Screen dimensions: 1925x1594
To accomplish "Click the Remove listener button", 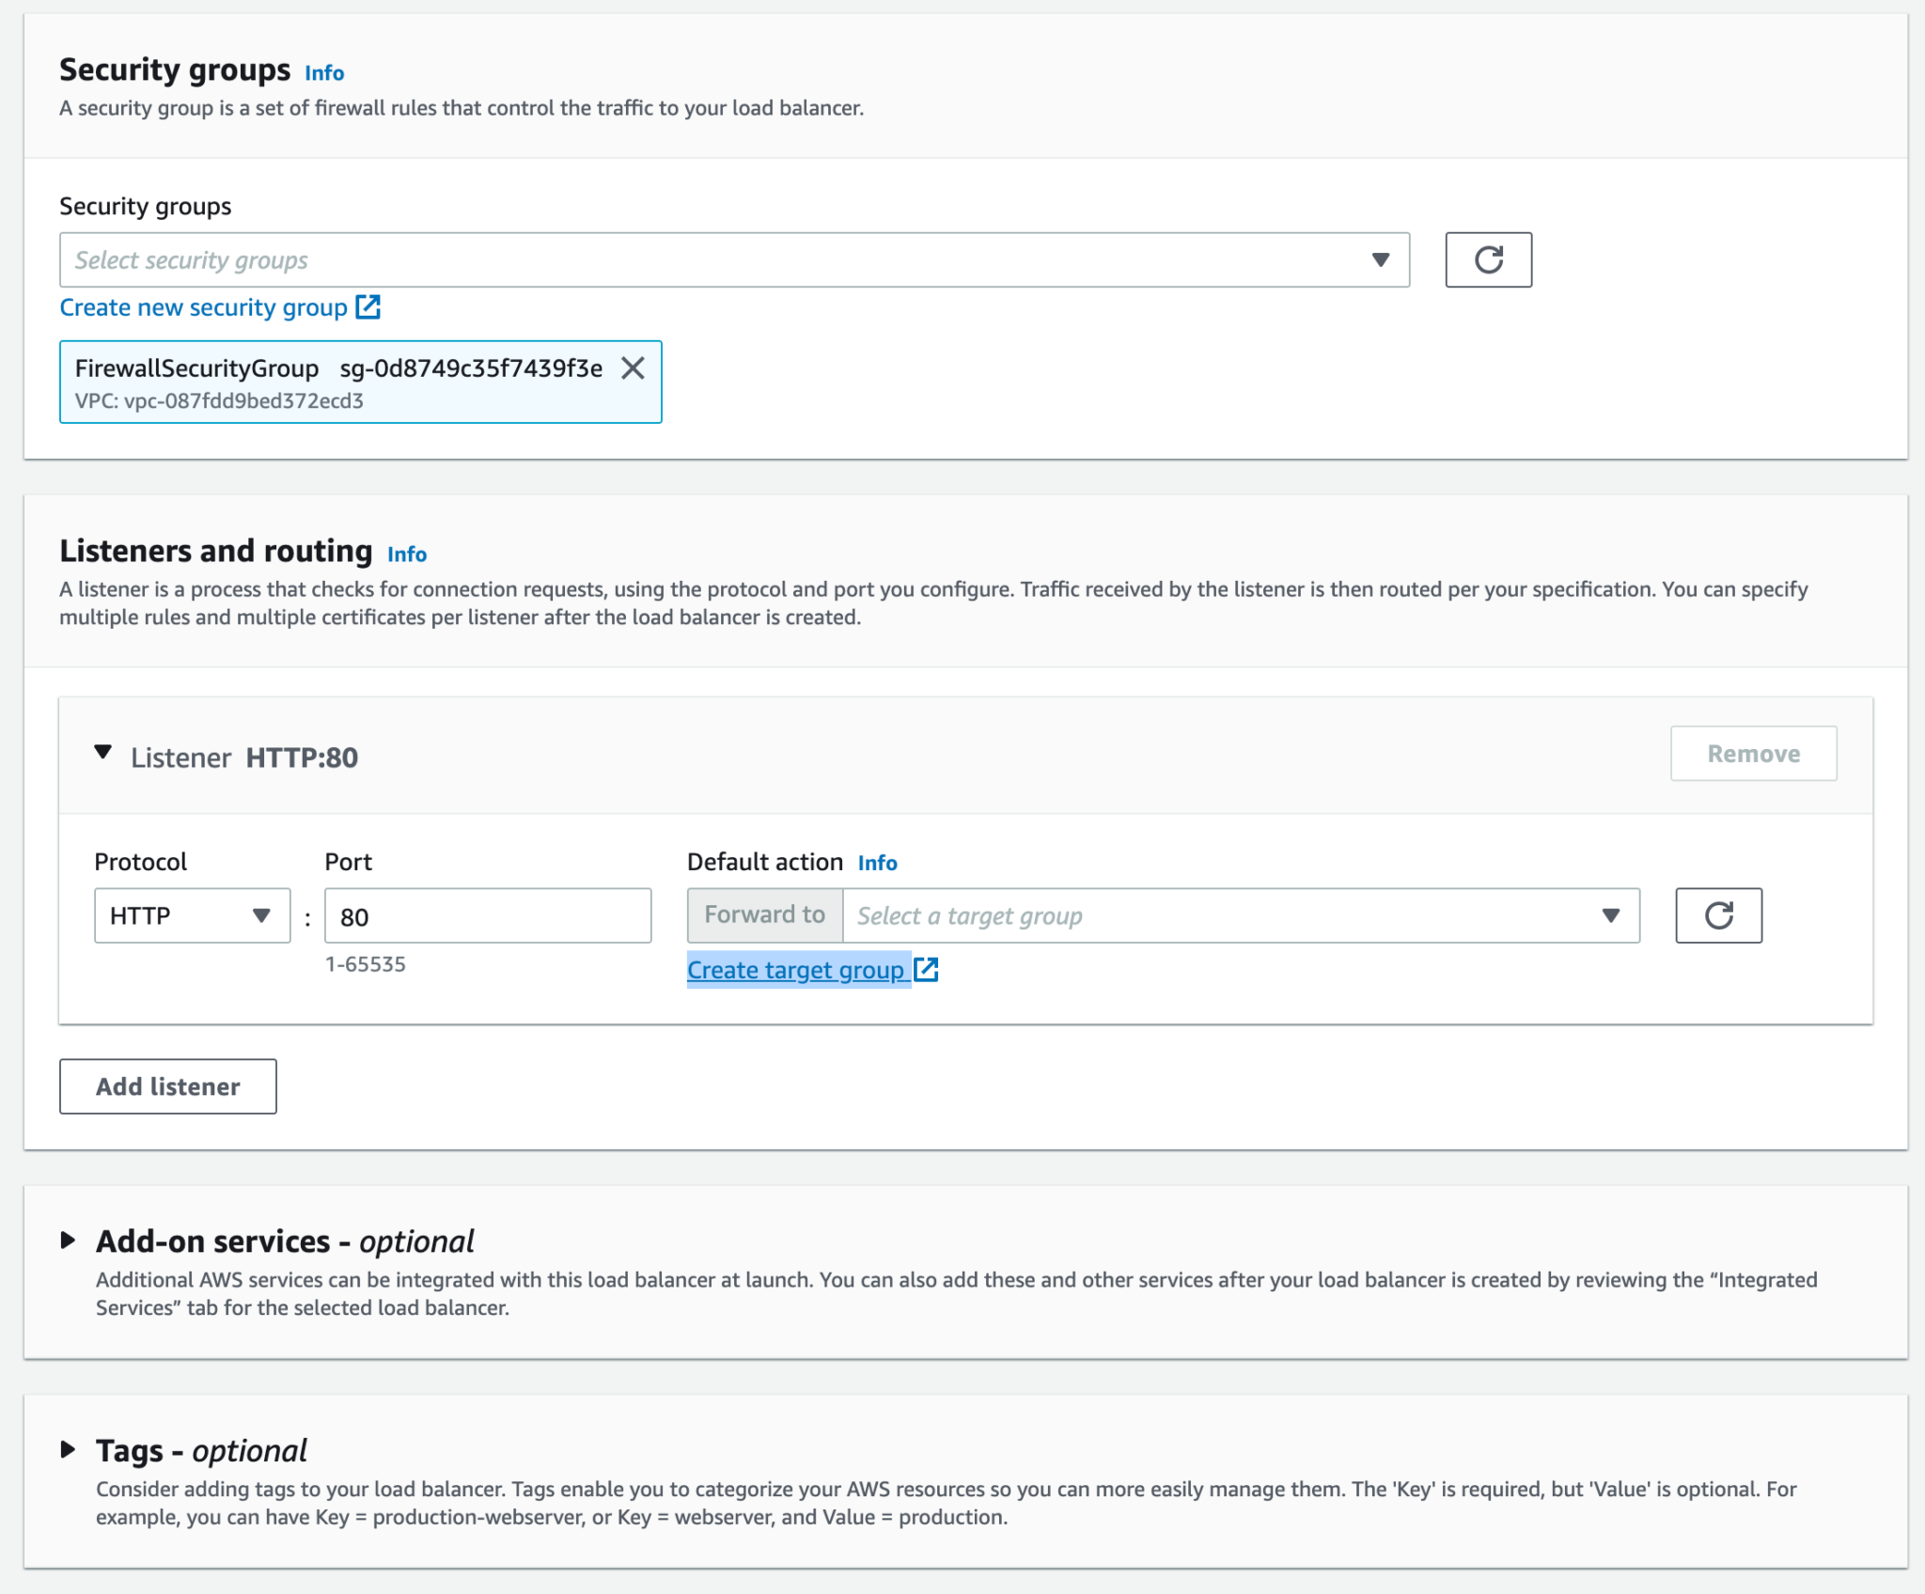I will (1753, 754).
